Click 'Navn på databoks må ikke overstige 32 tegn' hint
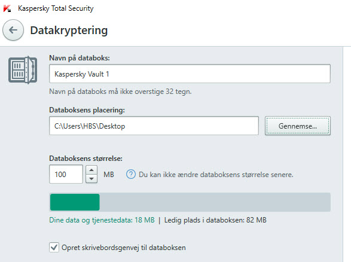Image resolution: width=351 pixels, height=262 pixels. click(x=120, y=92)
